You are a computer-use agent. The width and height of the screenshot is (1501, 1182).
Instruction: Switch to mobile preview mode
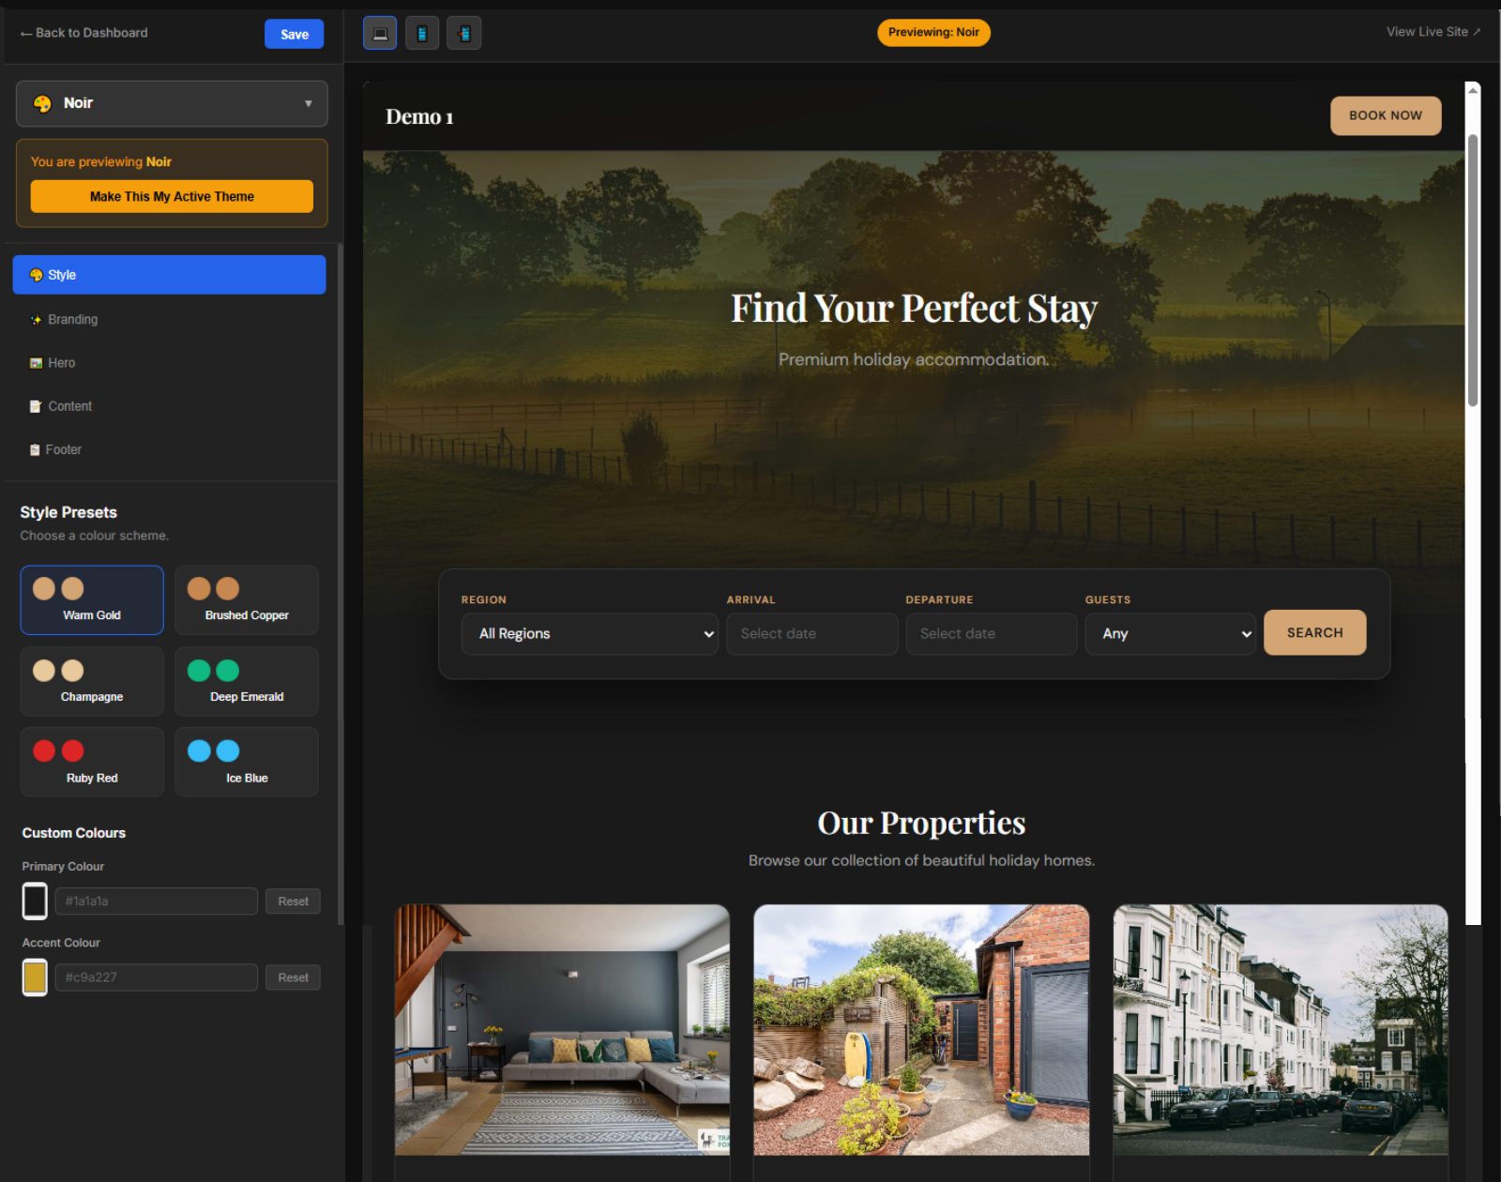point(422,33)
